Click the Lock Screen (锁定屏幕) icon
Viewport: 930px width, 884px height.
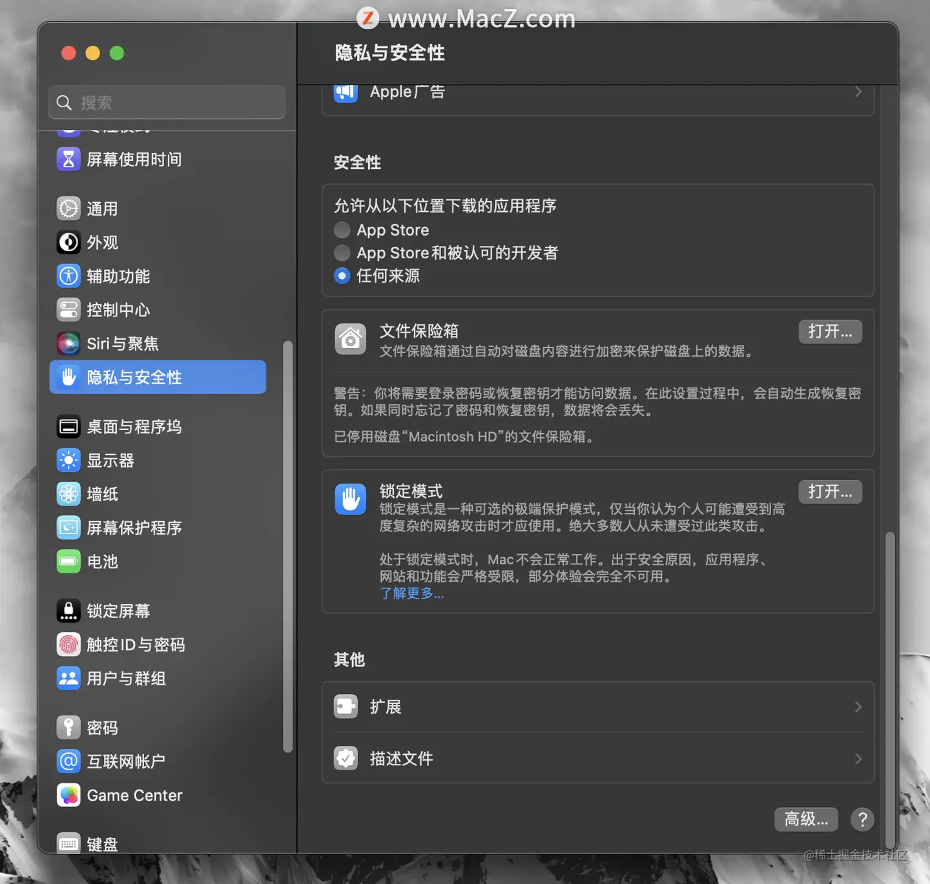pos(68,611)
